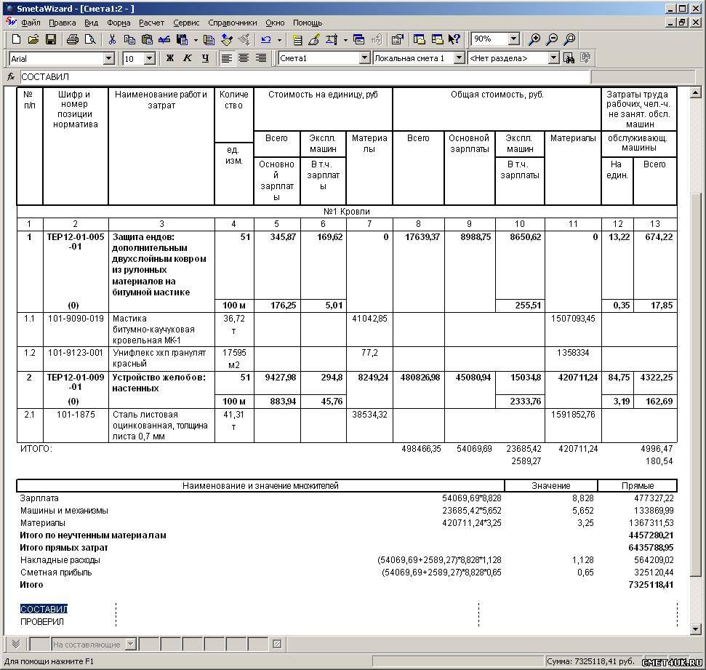This screenshot has width=706, height=670.
Task: Open a file using the folder icon
Action: (33, 40)
